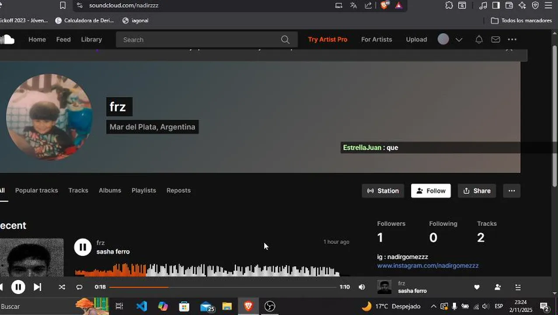
Task: Open the Mail app on taskbar
Action: pos(206,306)
